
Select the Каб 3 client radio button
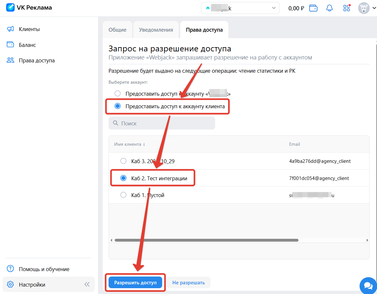[123, 161]
